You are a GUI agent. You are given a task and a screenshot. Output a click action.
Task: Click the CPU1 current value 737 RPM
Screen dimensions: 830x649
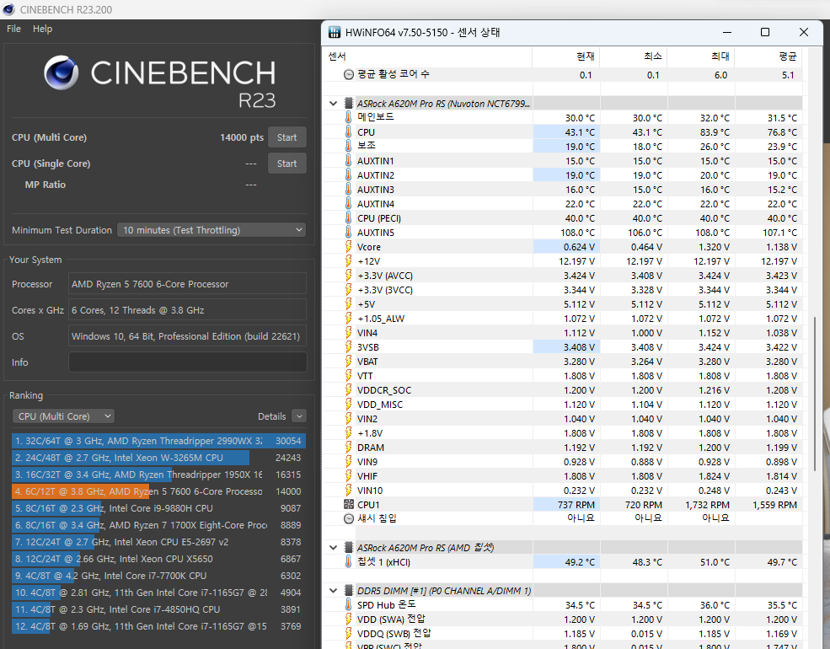click(576, 505)
